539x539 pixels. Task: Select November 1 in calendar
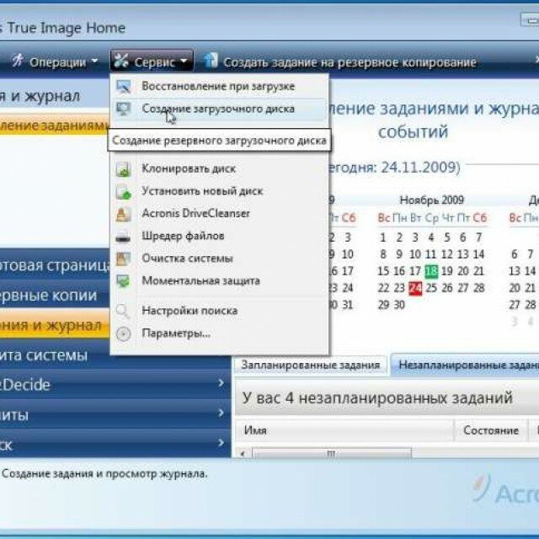[383, 237]
